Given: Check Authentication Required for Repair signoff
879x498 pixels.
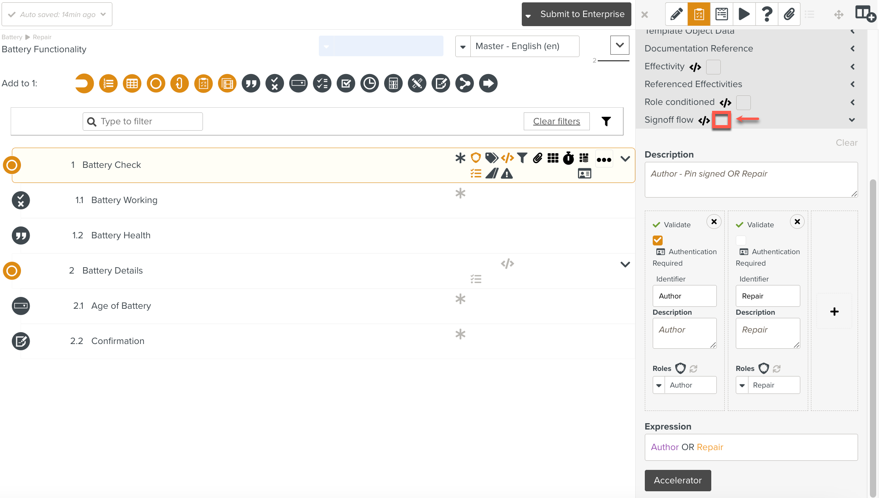Looking at the screenshot, I should tap(741, 240).
